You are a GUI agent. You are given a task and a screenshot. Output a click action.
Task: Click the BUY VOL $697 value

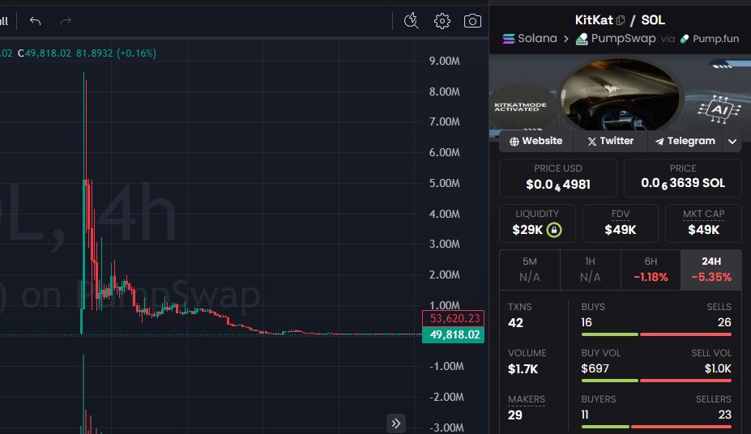point(595,368)
